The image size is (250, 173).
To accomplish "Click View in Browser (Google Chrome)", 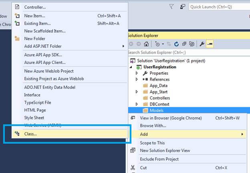I will (x=171, y=118).
